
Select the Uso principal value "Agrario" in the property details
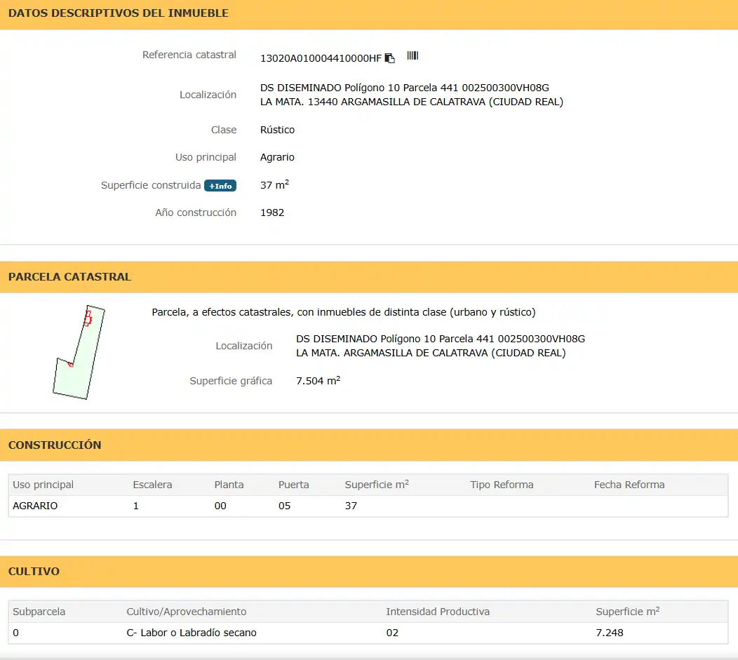click(277, 157)
